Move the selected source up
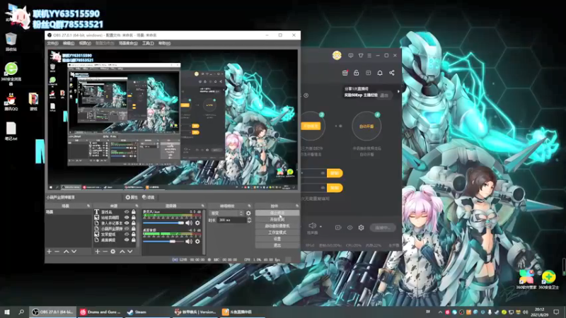Image resolution: width=566 pixels, height=318 pixels. pyautogui.click(x=122, y=252)
